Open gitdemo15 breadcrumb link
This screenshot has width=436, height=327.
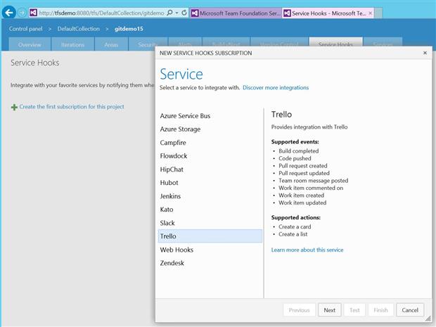(129, 29)
